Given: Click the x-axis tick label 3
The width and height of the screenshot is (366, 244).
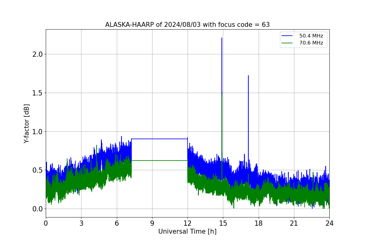Looking at the screenshot, I should pos(81,223).
